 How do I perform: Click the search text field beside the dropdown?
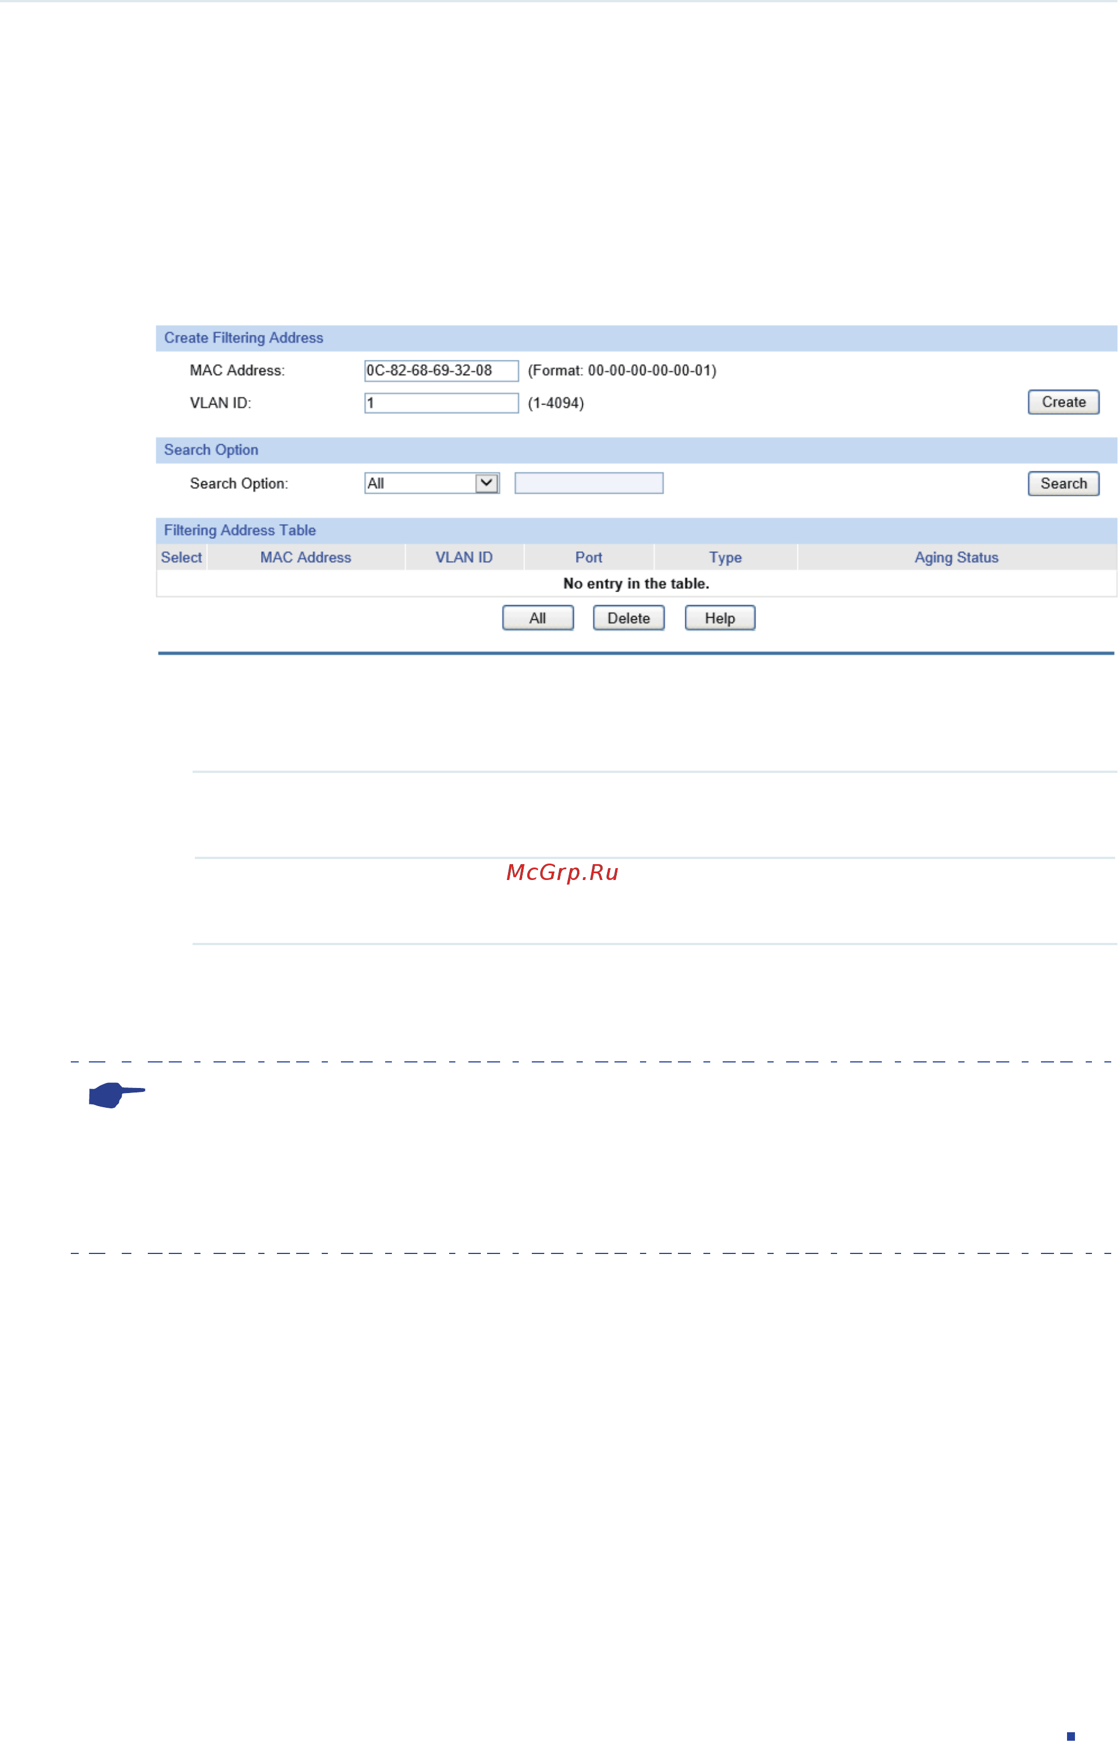[589, 483]
